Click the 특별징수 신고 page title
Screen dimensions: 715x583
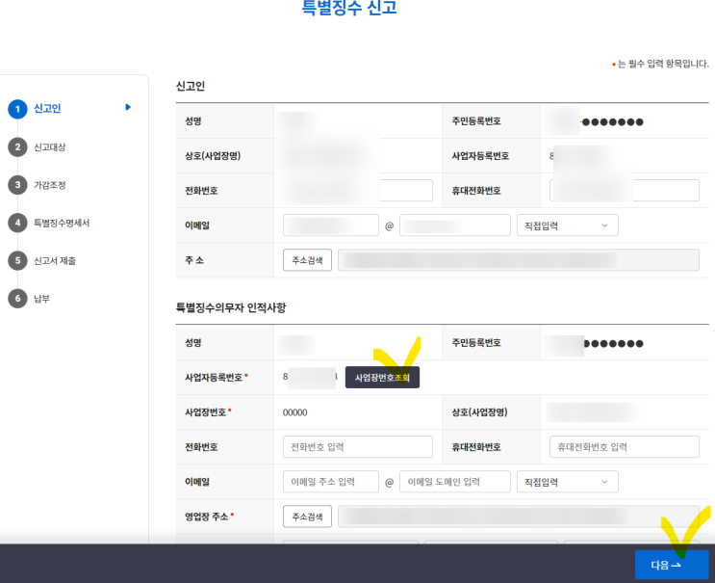pyautogui.click(x=349, y=8)
